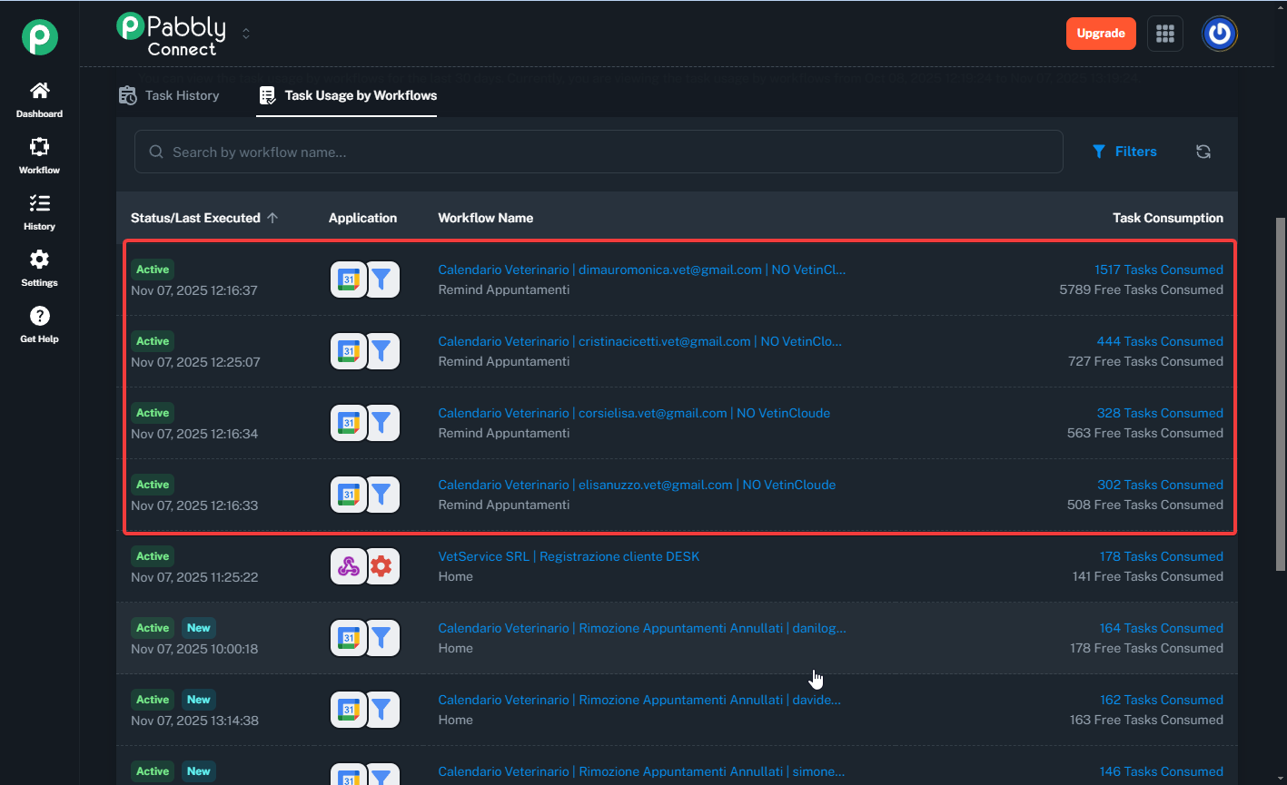Screen dimensions: 1287x785
Task: Open the Settings gear in sidebar
Action: pos(39,260)
